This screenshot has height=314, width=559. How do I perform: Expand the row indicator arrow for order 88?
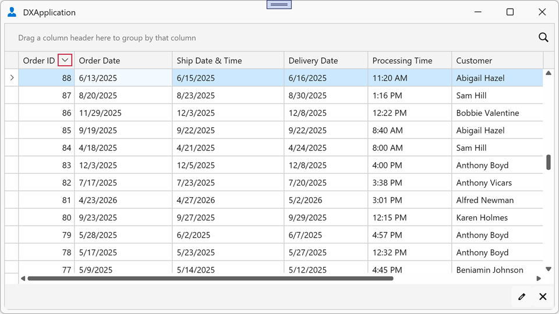[x=12, y=77]
